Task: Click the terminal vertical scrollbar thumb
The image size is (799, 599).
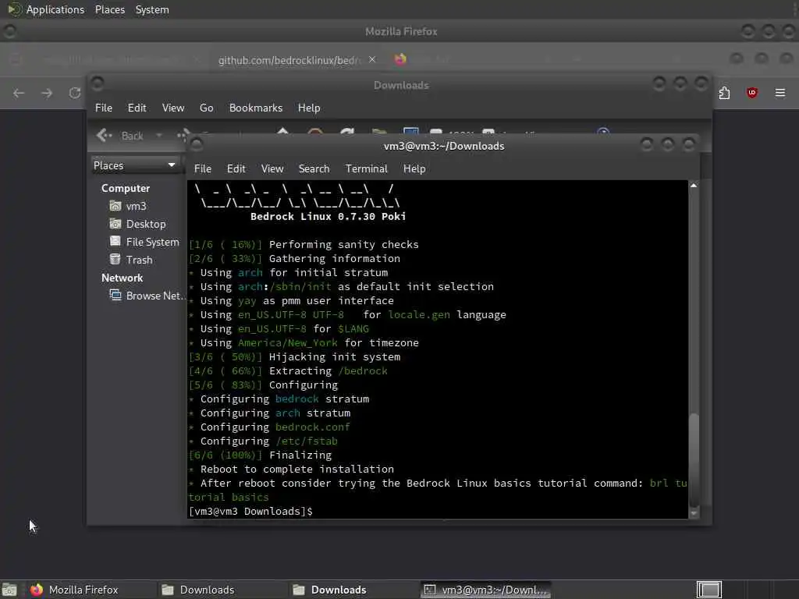Action: point(694,460)
